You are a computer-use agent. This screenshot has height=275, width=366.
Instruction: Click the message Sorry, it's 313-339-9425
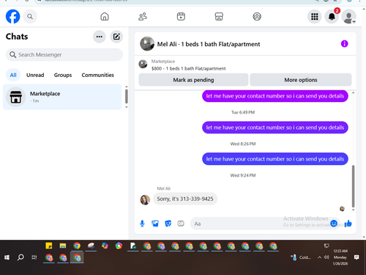coord(185,199)
